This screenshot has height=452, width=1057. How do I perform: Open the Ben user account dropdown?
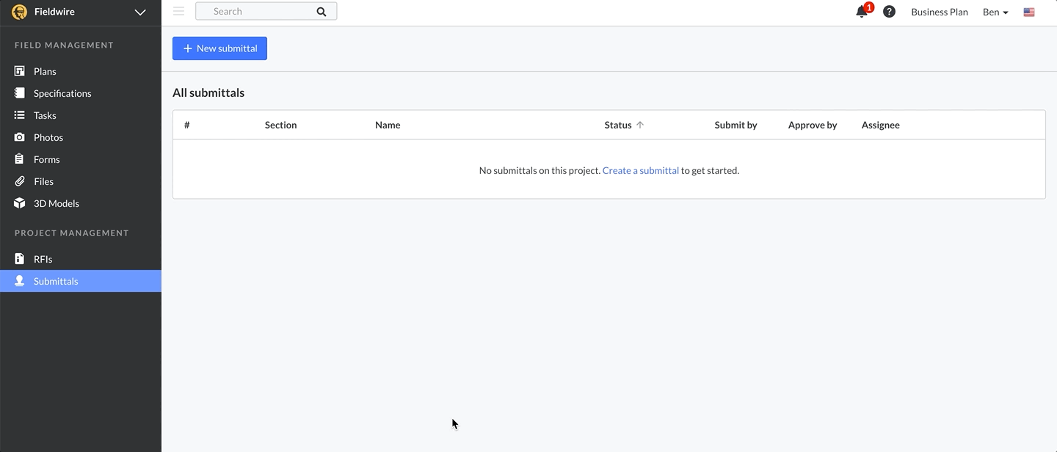click(995, 12)
